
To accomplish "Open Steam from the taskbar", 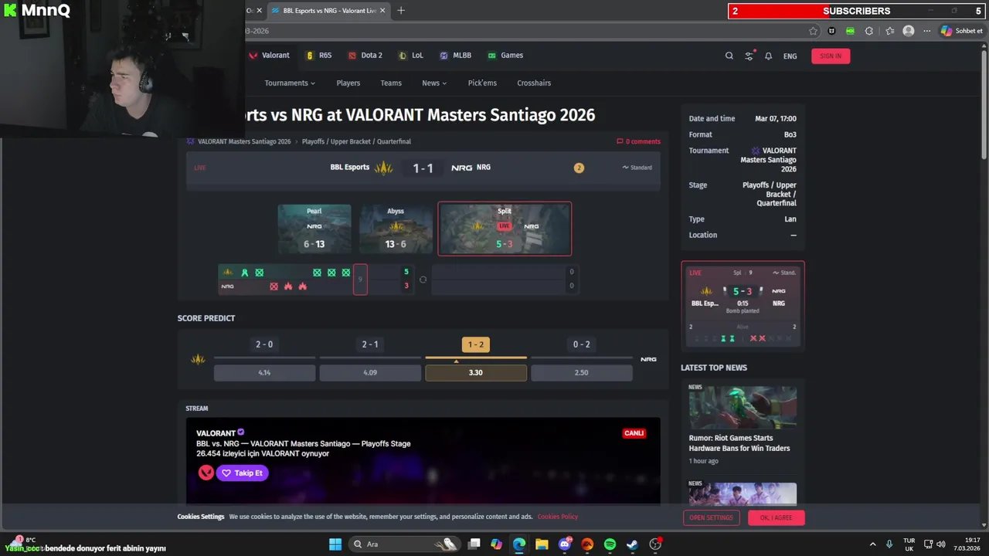I will (x=632, y=544).
